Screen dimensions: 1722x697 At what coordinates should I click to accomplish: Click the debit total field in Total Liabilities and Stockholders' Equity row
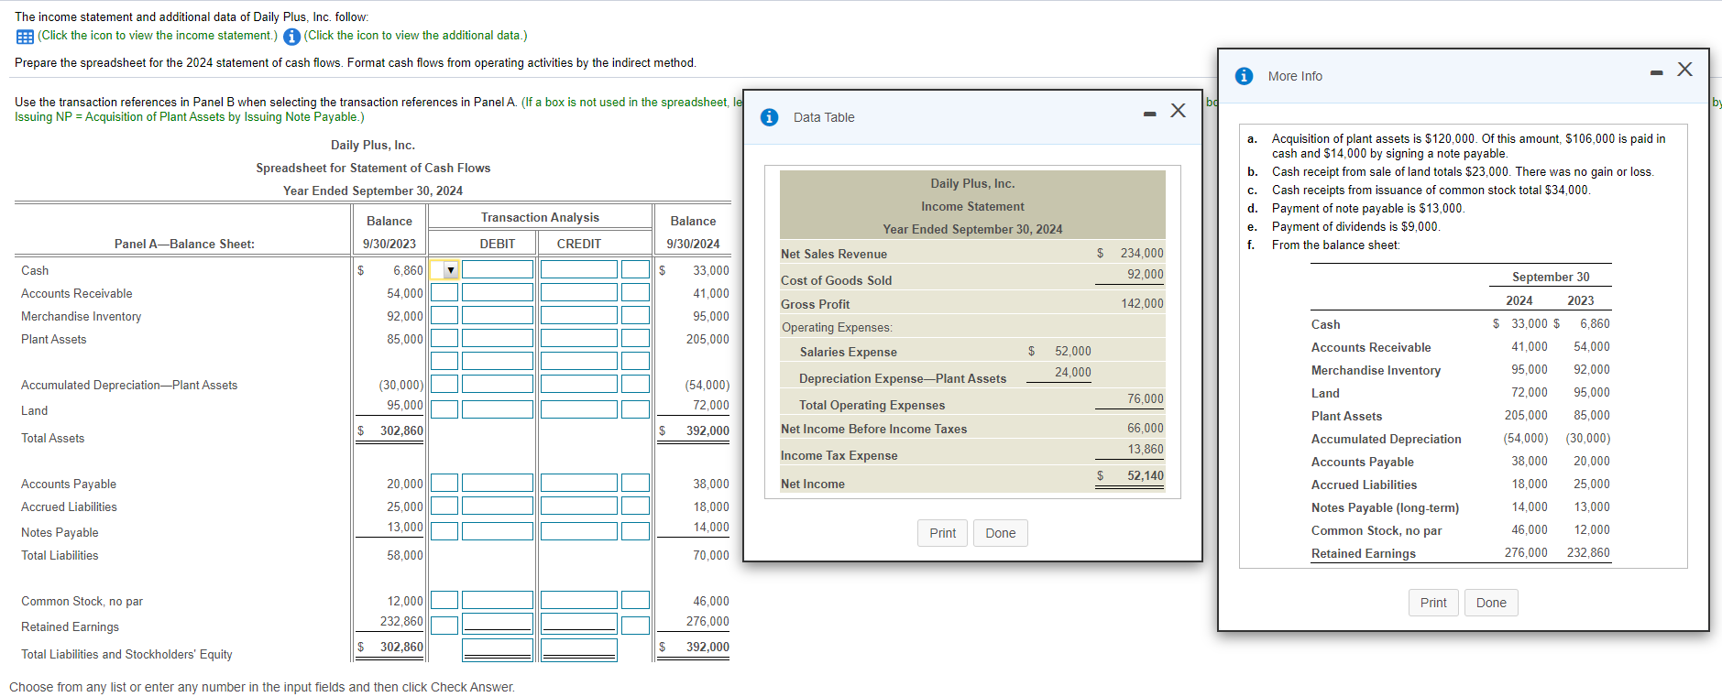tap(498, 649)
